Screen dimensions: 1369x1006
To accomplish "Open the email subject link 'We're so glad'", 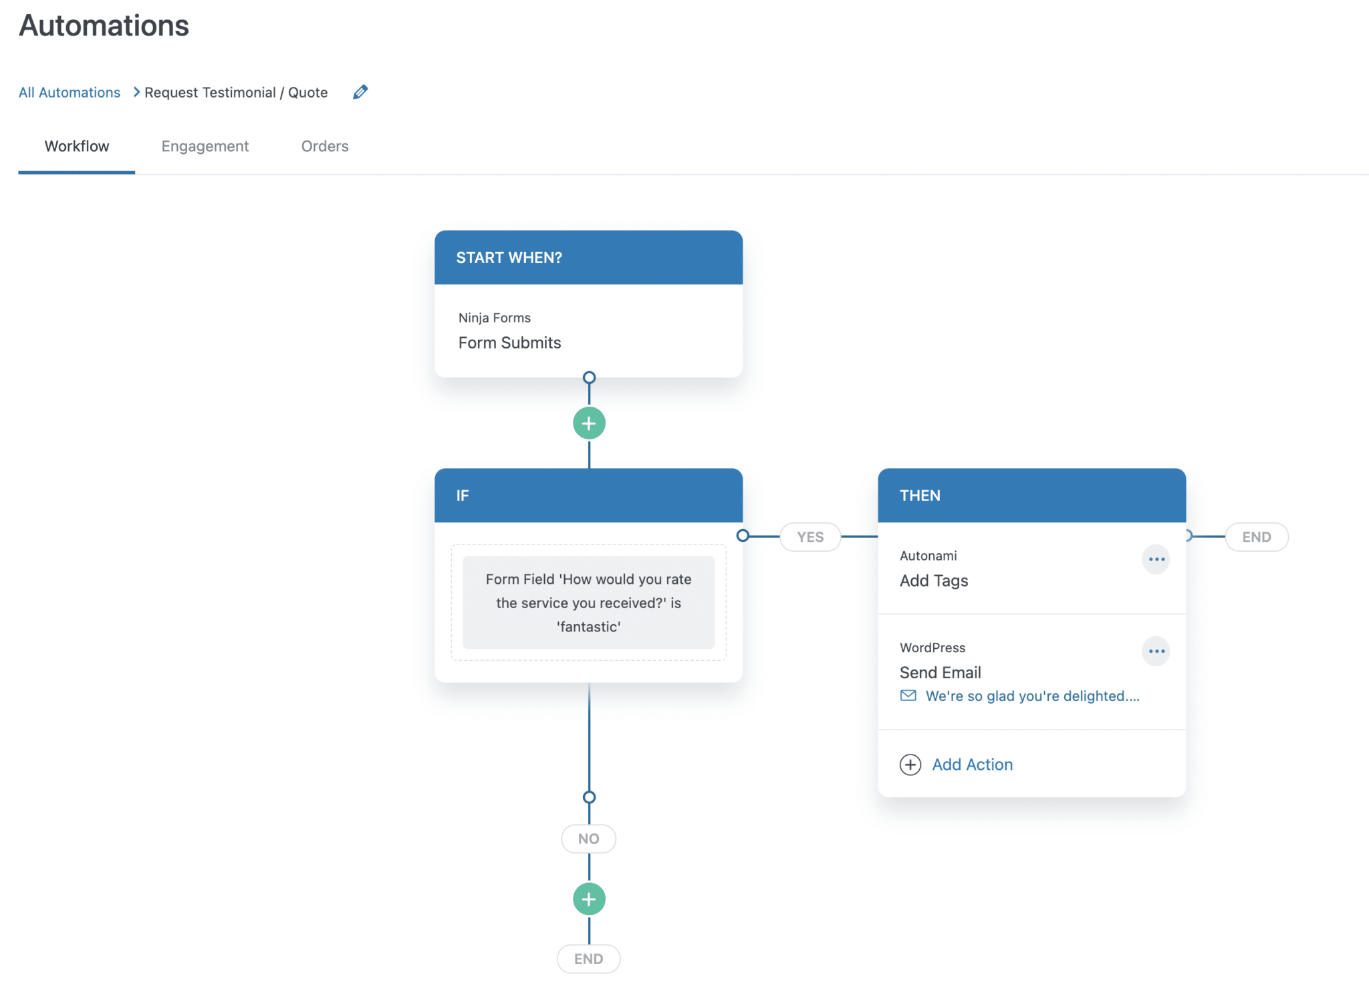I will tap(1032, 696).
